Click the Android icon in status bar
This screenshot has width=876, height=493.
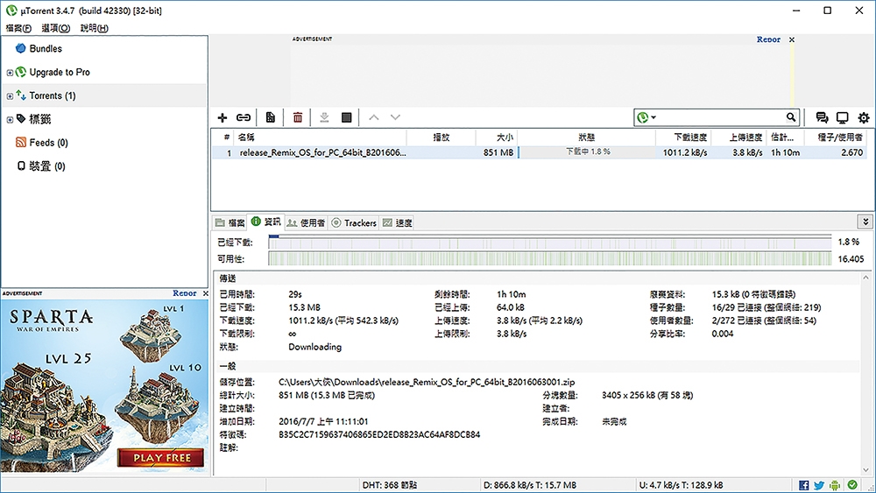(835, 485)
